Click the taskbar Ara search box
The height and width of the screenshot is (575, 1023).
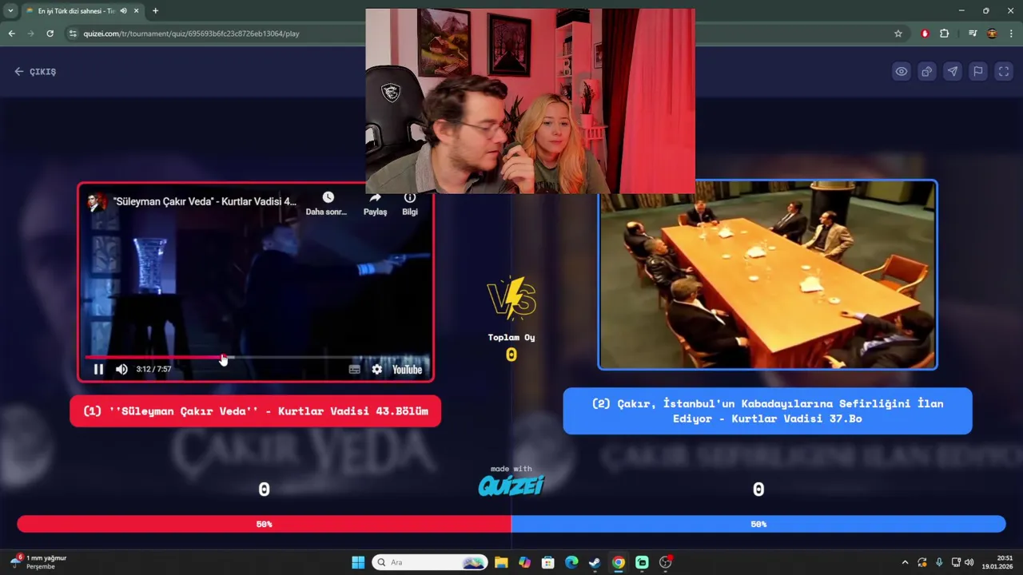[x=430, y=562]
